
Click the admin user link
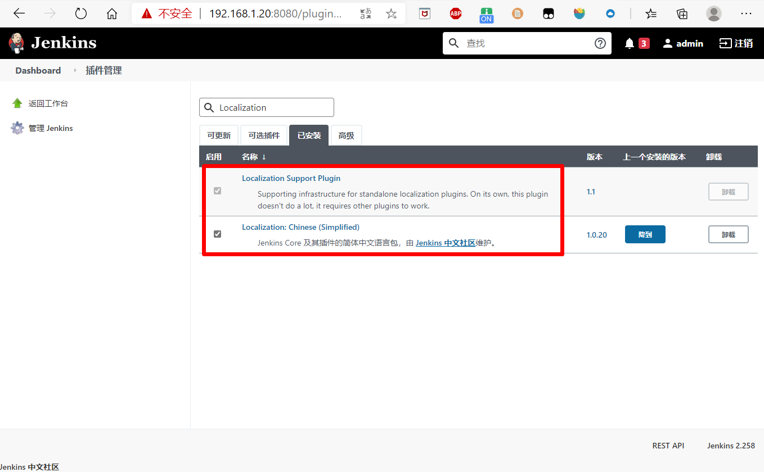[683, 43]
